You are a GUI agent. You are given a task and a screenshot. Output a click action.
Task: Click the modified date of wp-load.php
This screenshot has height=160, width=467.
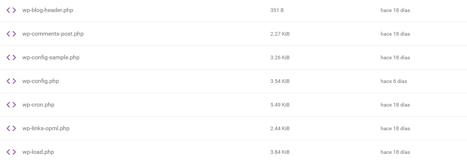(395, 152)
